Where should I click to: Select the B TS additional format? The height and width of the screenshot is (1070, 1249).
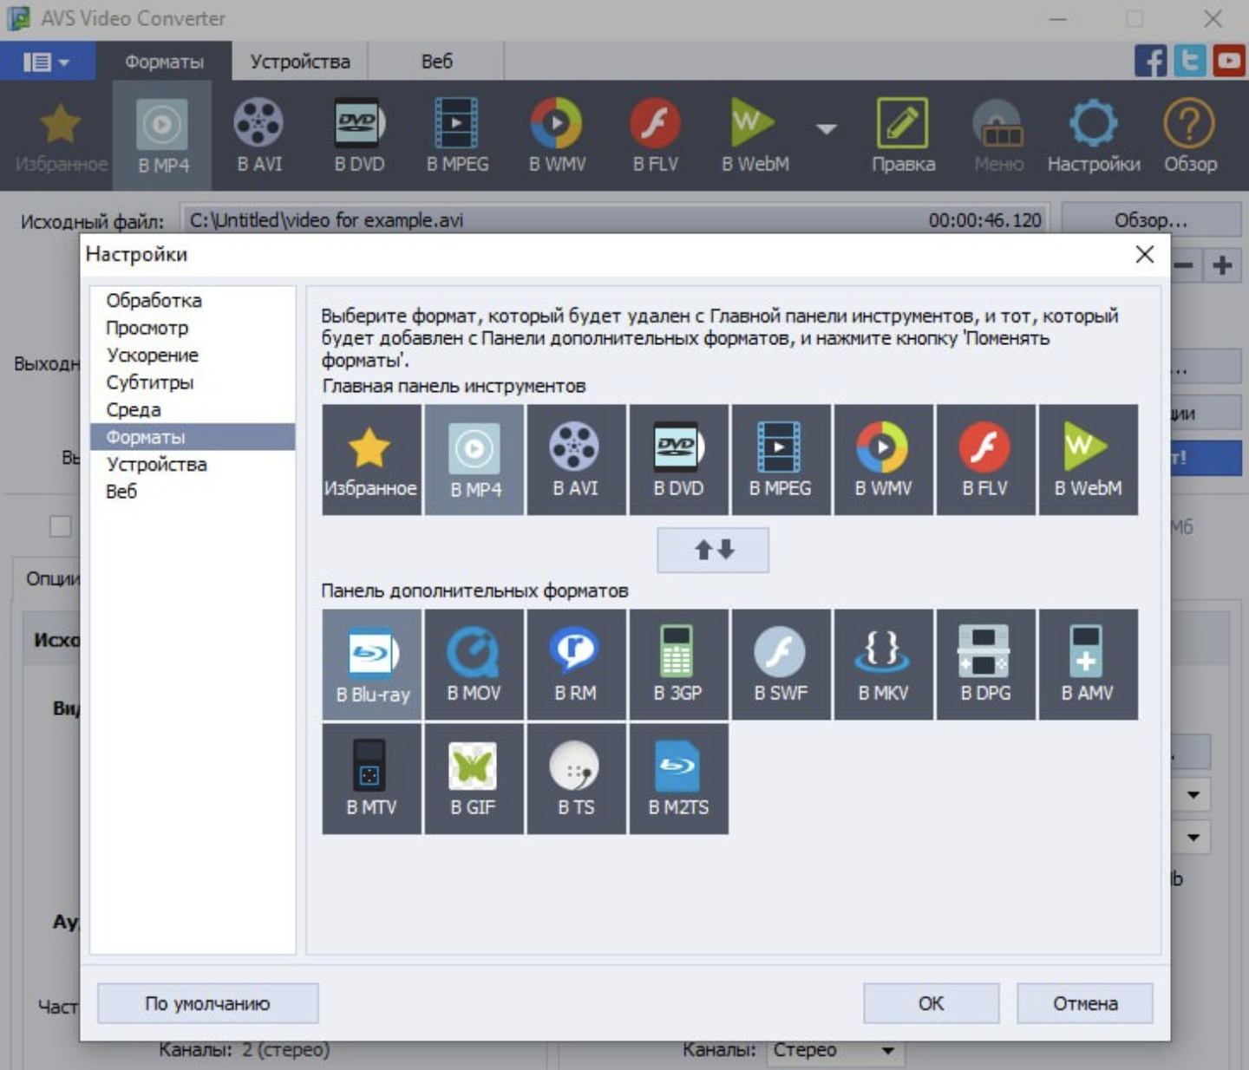point(576,779)
